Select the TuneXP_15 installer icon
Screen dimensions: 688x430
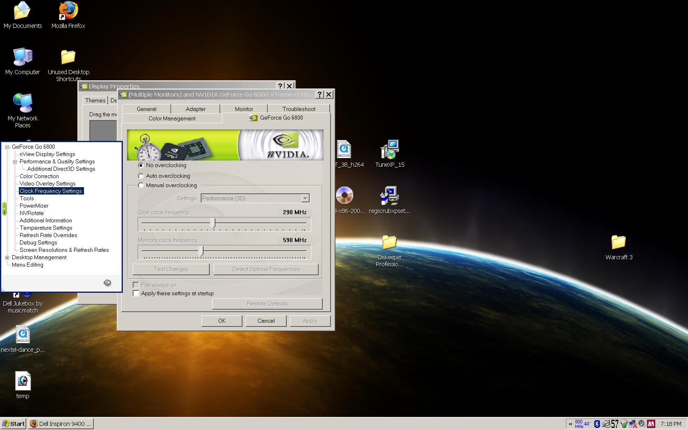pos(390,154)
